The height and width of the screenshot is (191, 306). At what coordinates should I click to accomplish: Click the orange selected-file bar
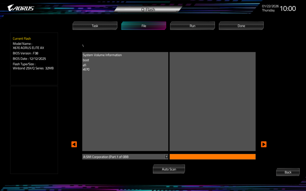212,157
